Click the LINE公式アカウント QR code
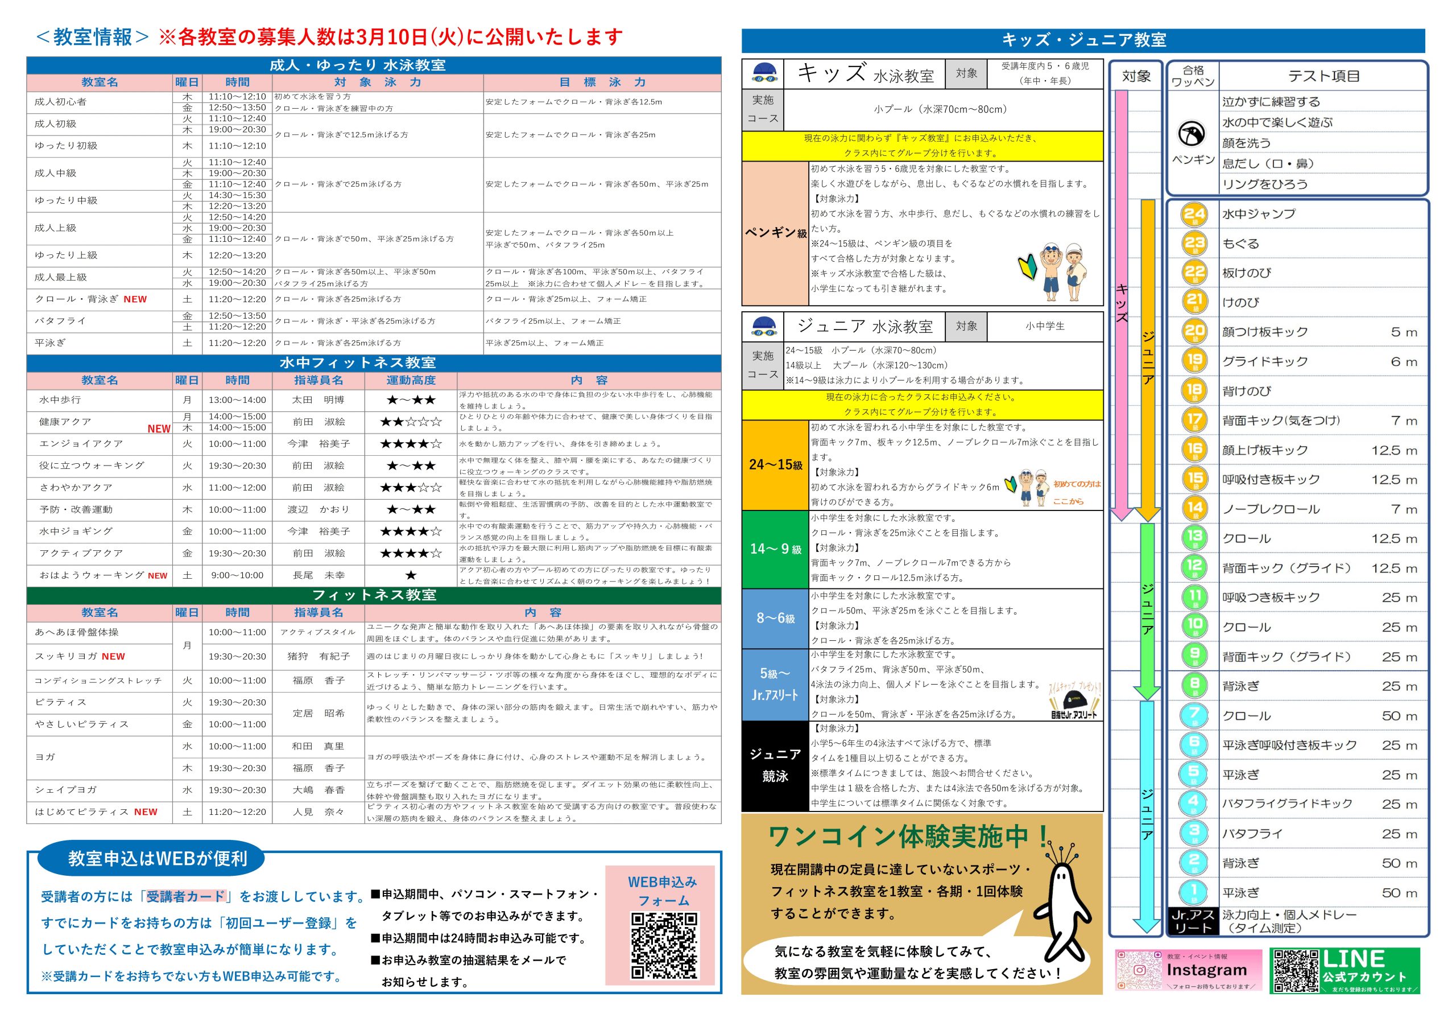Viewport: 1456px width, 1030px height. [x=1296, y=970]
